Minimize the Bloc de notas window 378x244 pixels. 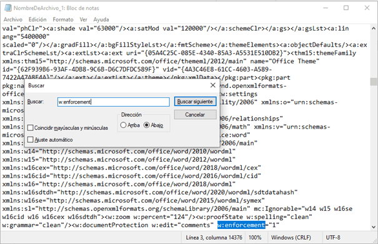(x=326, y=8)
